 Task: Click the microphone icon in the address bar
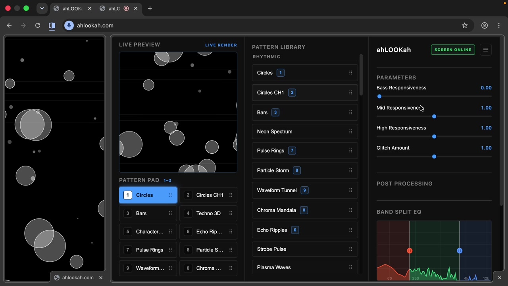click(69, 25)
